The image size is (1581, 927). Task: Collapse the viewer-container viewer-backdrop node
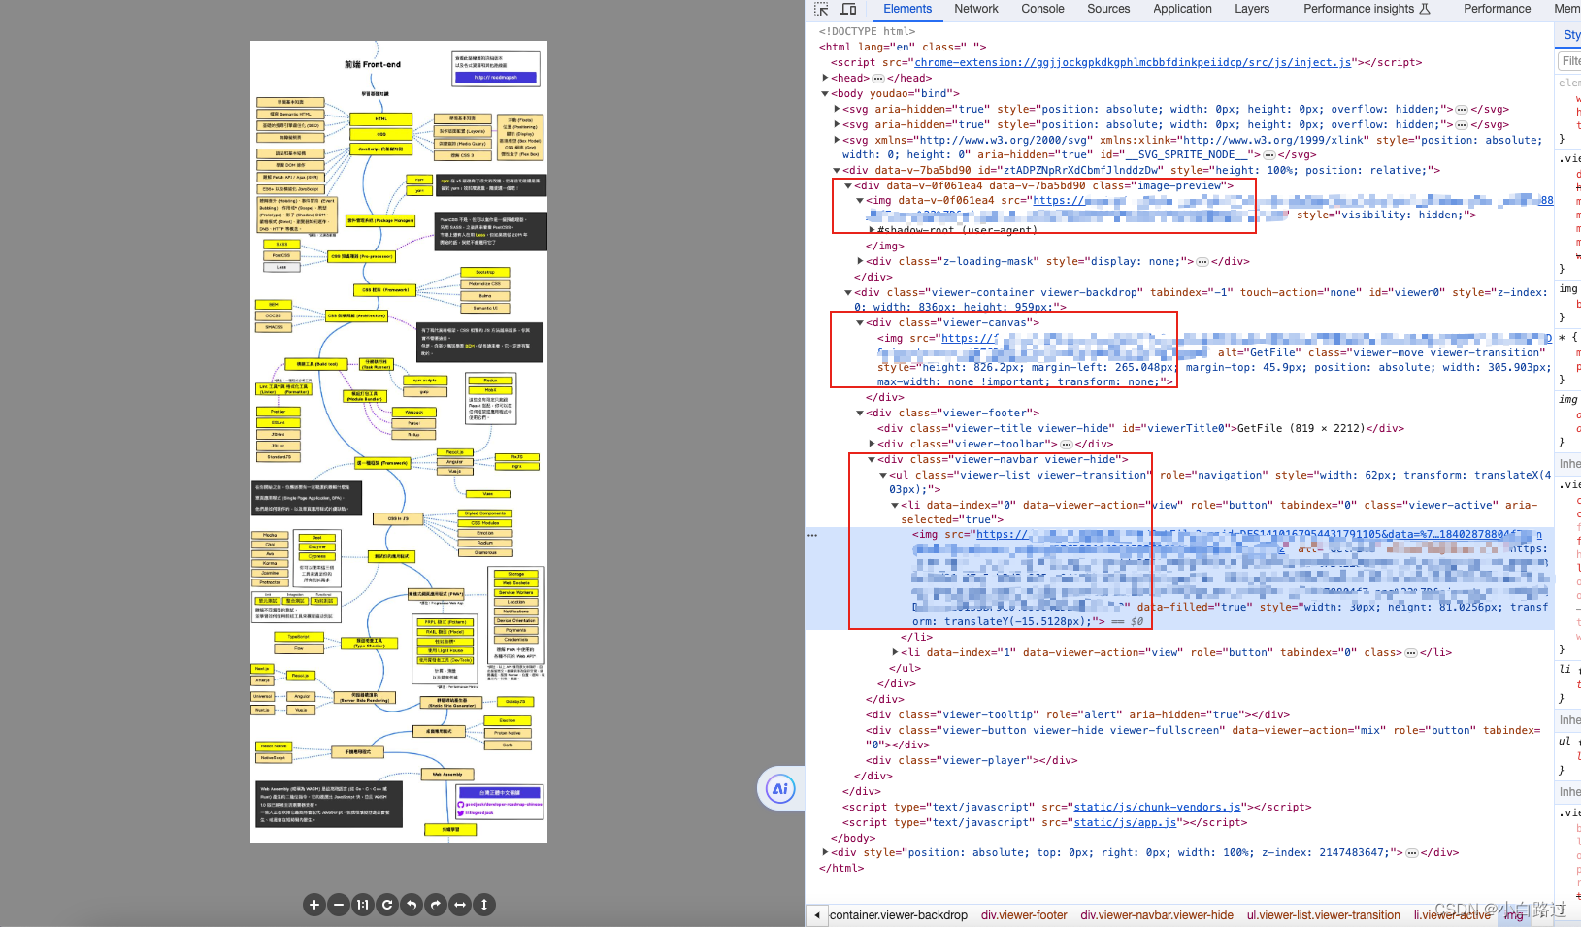coord(848,292)
